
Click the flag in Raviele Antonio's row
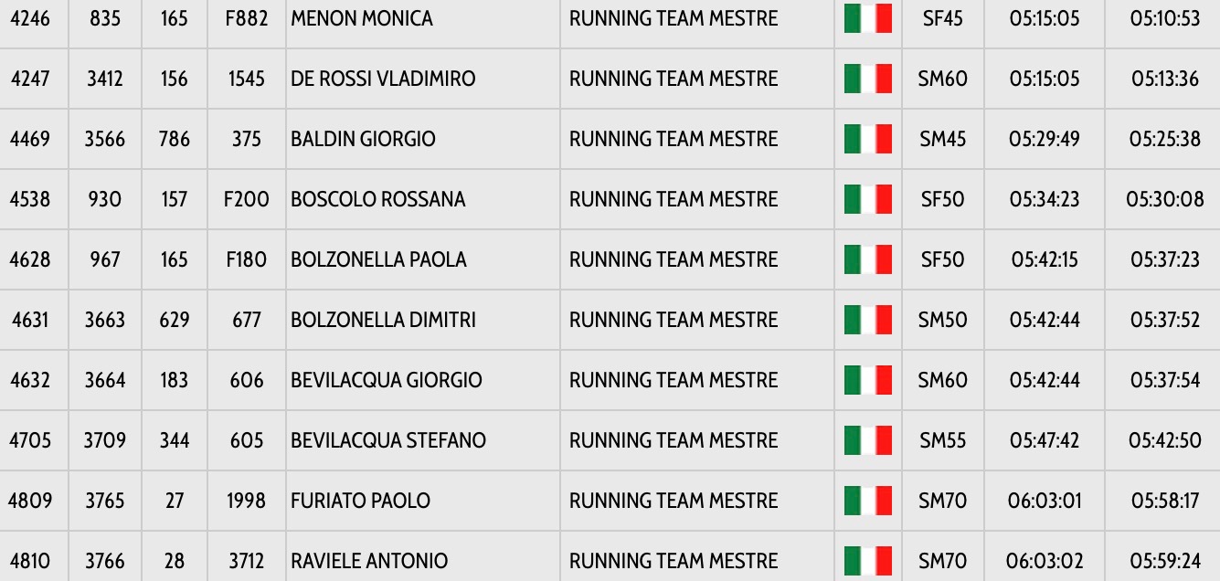click(867, 560)
